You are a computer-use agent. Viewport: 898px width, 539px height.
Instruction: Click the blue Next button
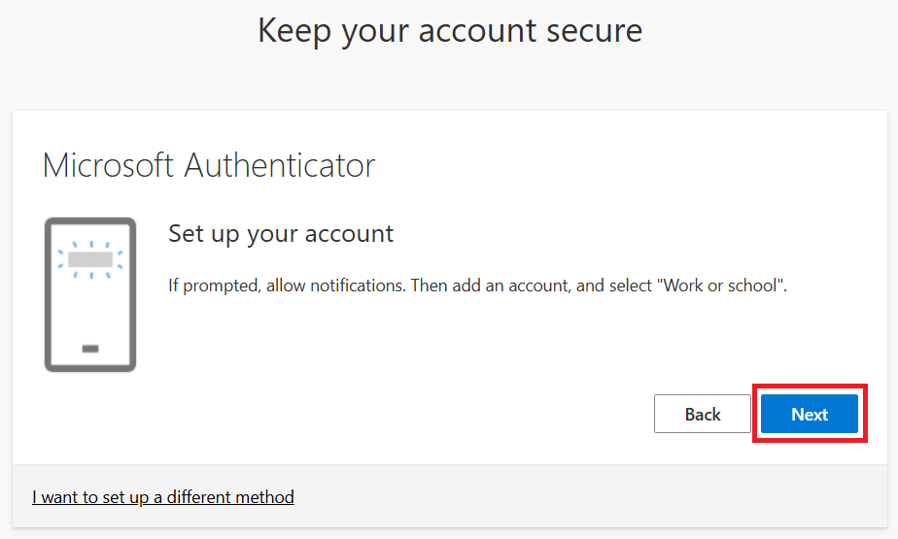(x=810, y=414)
